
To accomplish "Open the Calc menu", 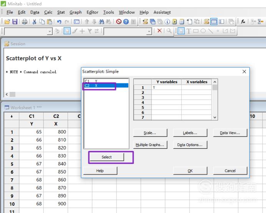I will pos(48,12).
